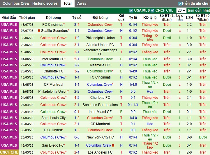
Task: Click the Hòa result in 06/04/25 row
Action: point(150,124)
